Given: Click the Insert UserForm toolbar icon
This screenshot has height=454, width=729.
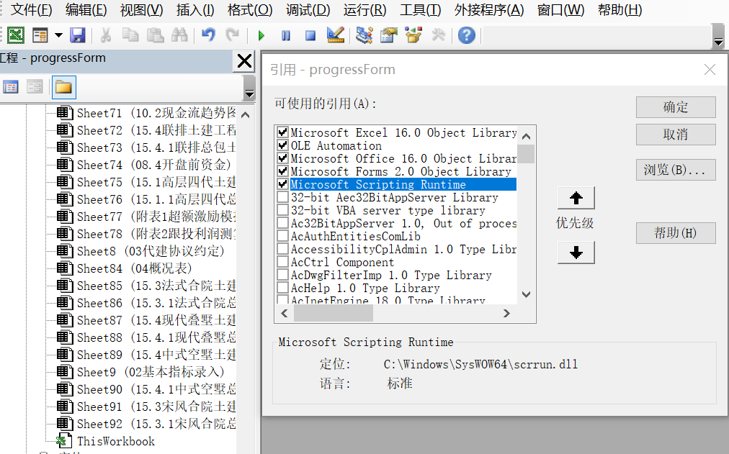Looking at the screenshot, I should (40, 35).
